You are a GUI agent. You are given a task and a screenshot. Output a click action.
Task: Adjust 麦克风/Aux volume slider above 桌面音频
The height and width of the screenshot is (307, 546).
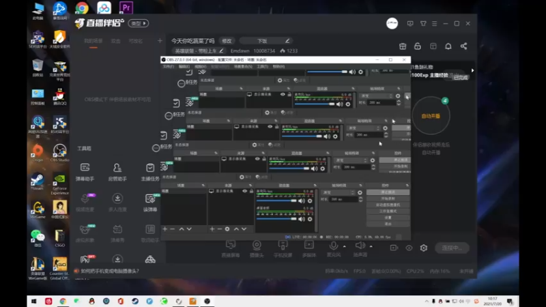(x=276, y=201)
